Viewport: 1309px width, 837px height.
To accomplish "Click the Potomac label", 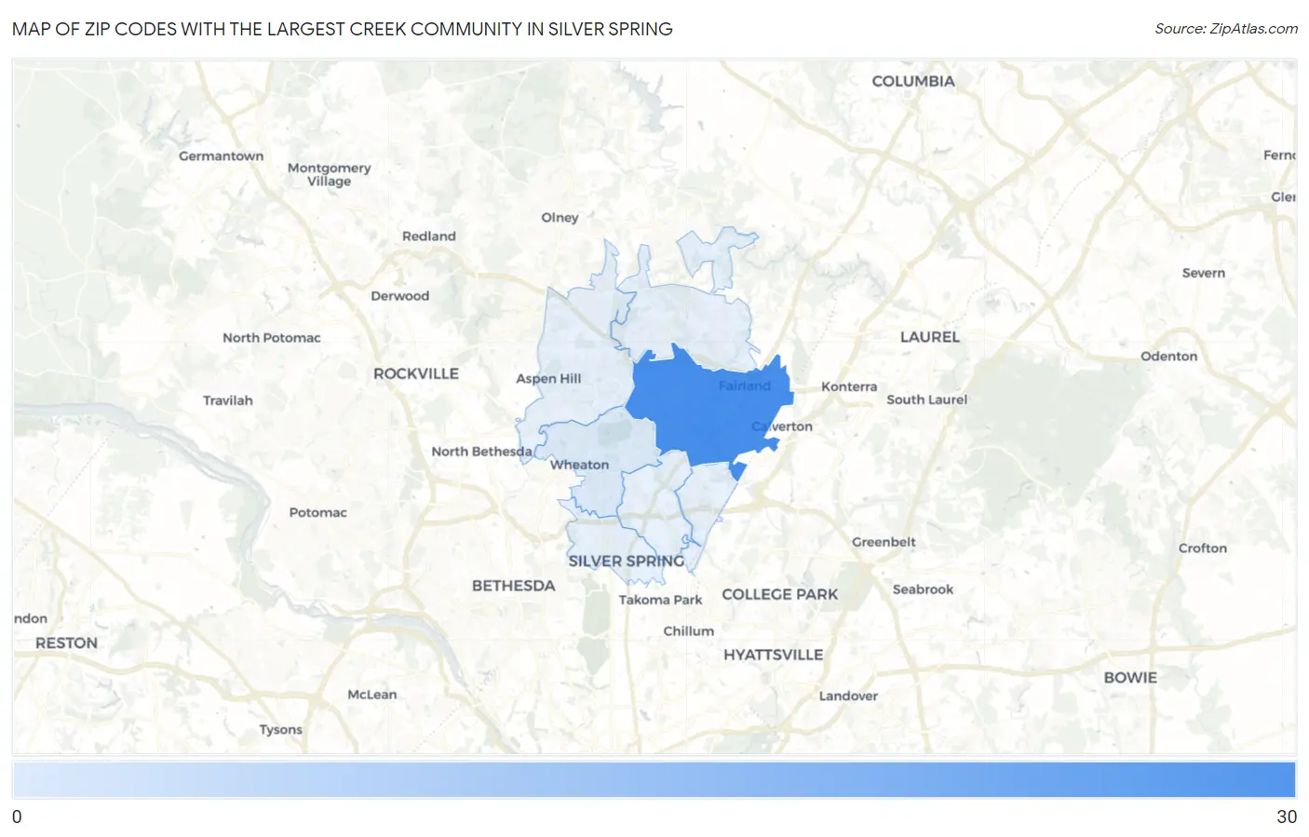I will tap(317, 513).
